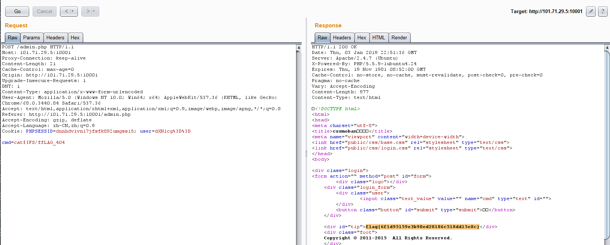
Task: Click the link href base.css line
Action: pos(411,142)
